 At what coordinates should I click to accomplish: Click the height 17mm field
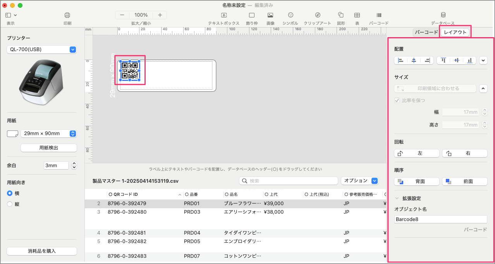pyautogui.click(x=461, y=125)
